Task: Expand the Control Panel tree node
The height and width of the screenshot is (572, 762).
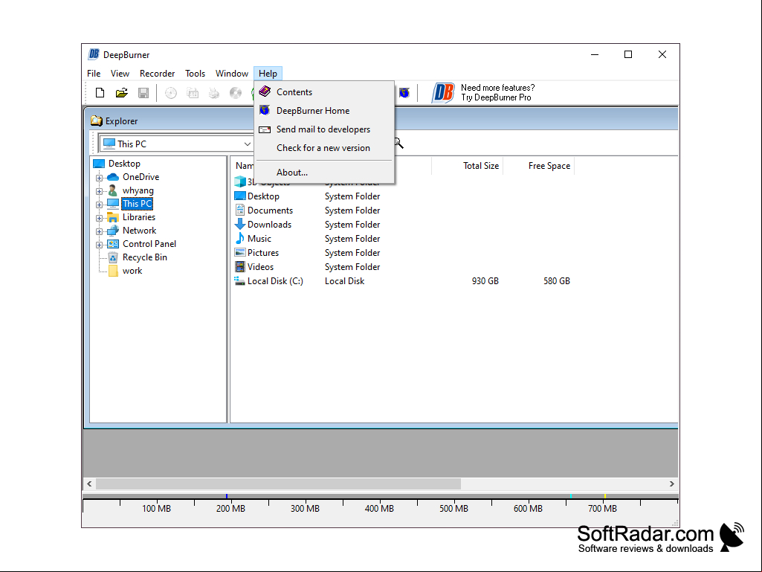Action: (99, 245)
